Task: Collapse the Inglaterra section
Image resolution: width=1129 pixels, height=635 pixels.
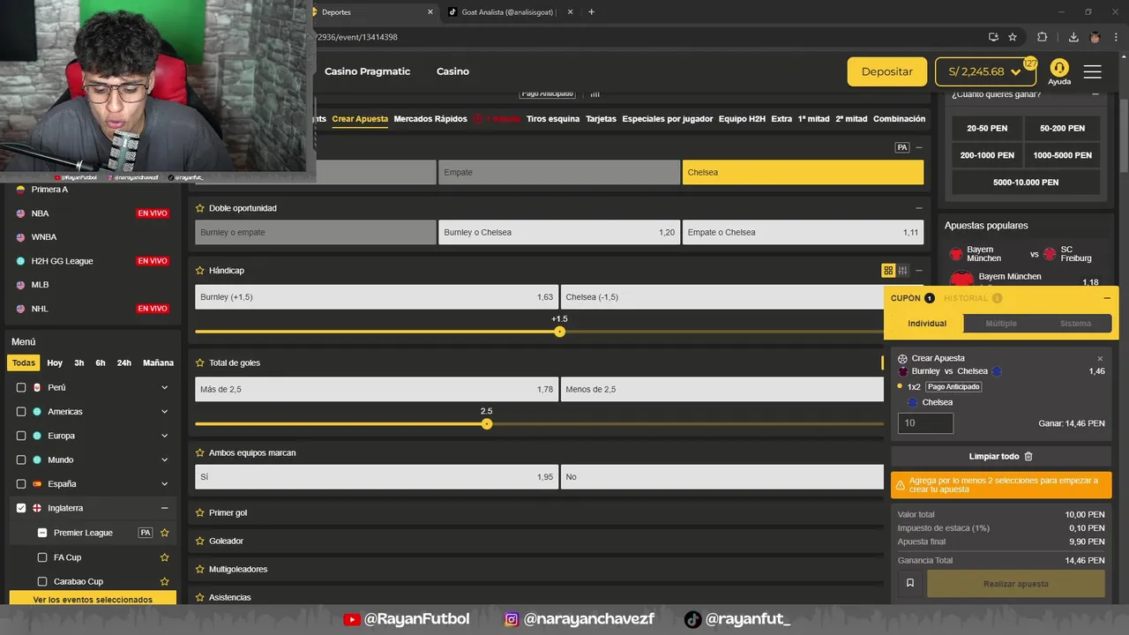Action: (164, 508)
